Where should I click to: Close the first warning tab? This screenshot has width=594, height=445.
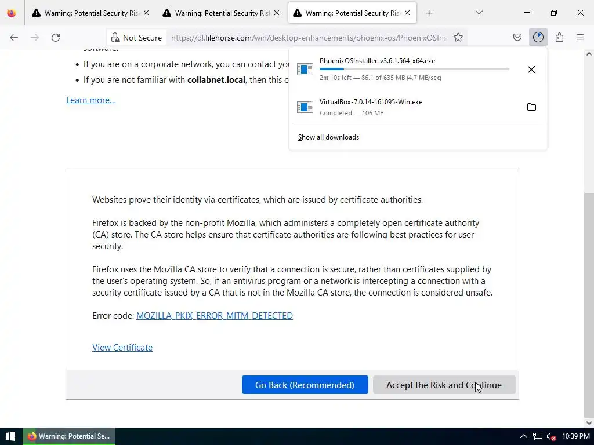146,13
